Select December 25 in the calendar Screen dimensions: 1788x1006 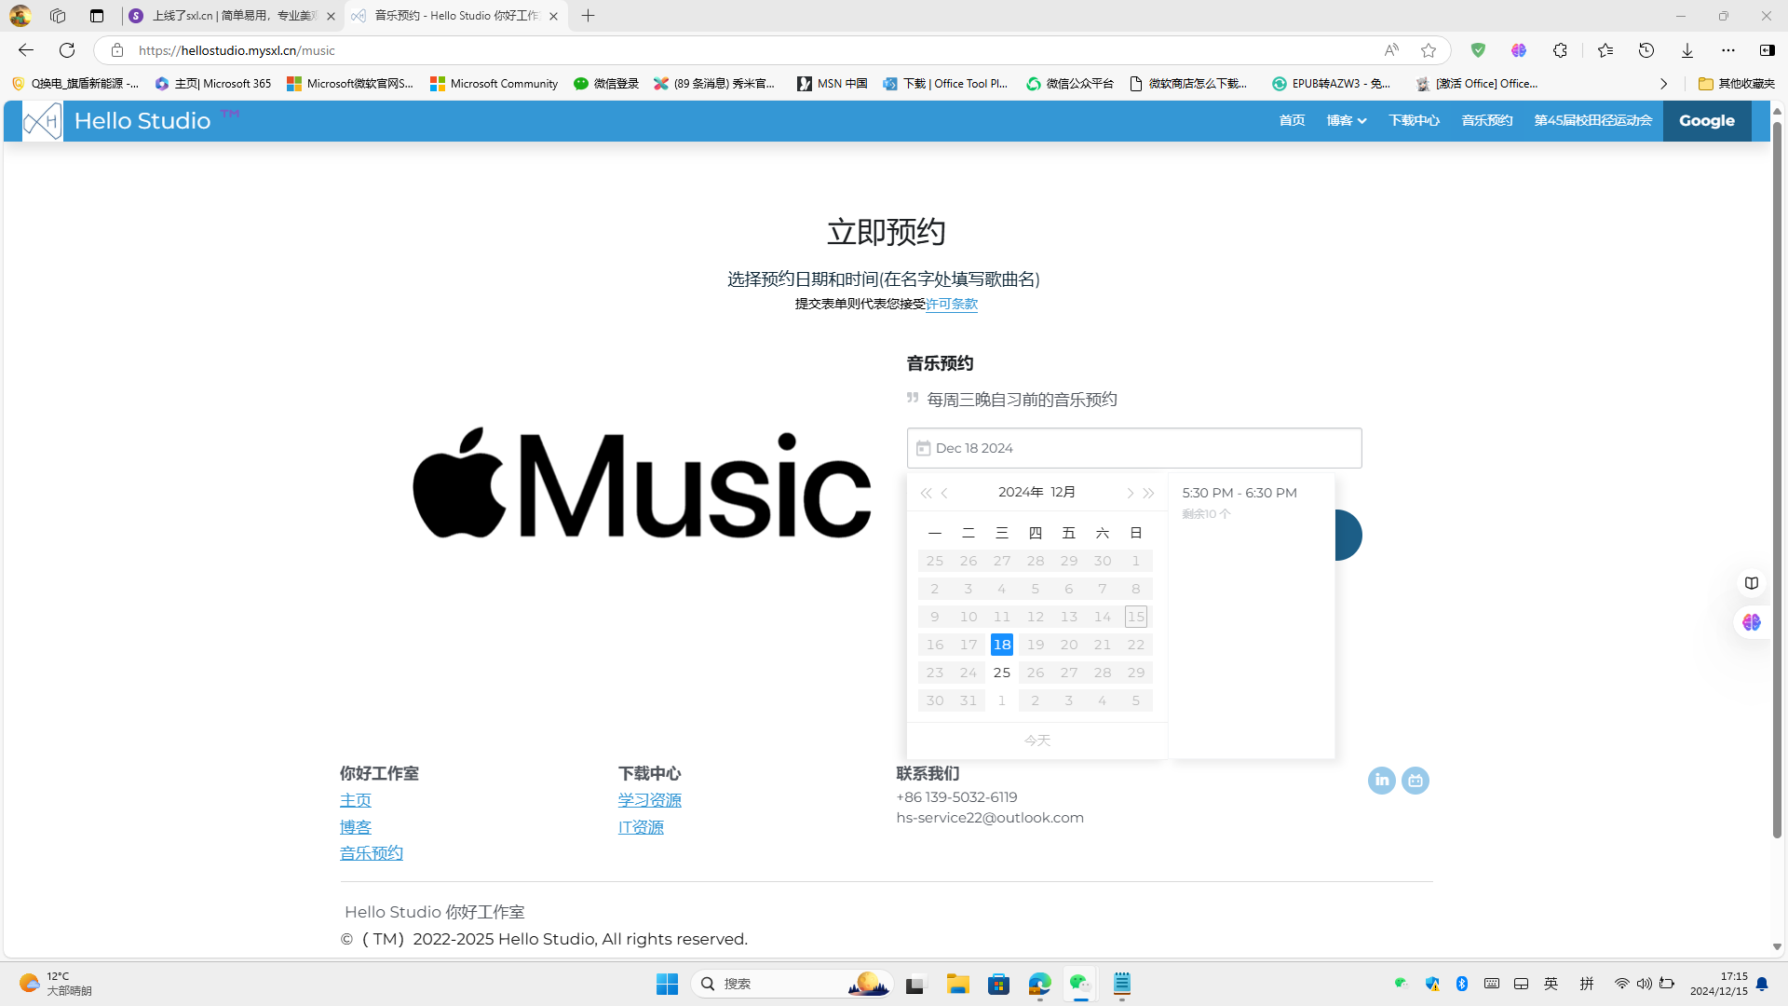(1002, 673)
